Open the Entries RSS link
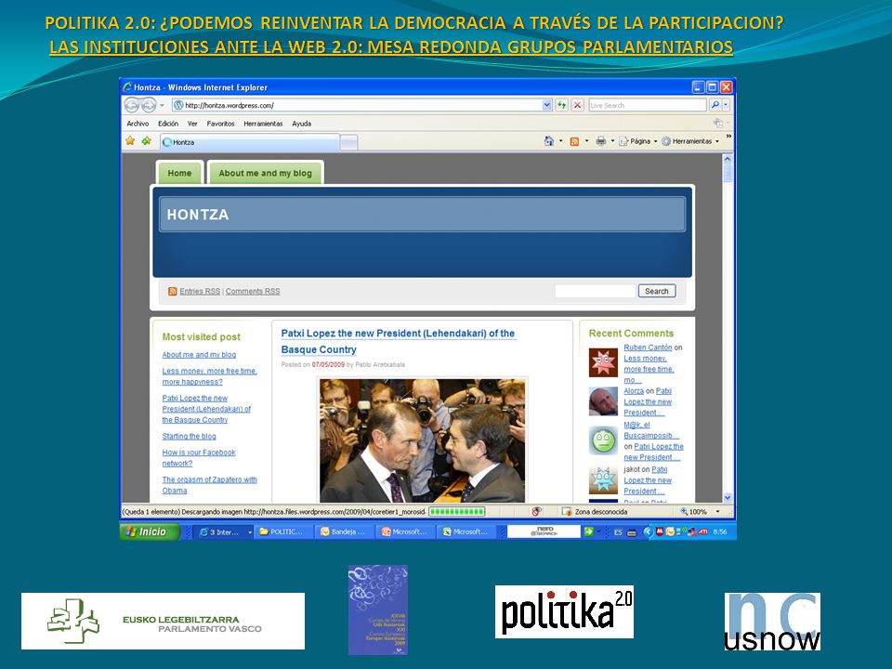The width and height of the screenshot is (892, 669). (200, 291)
